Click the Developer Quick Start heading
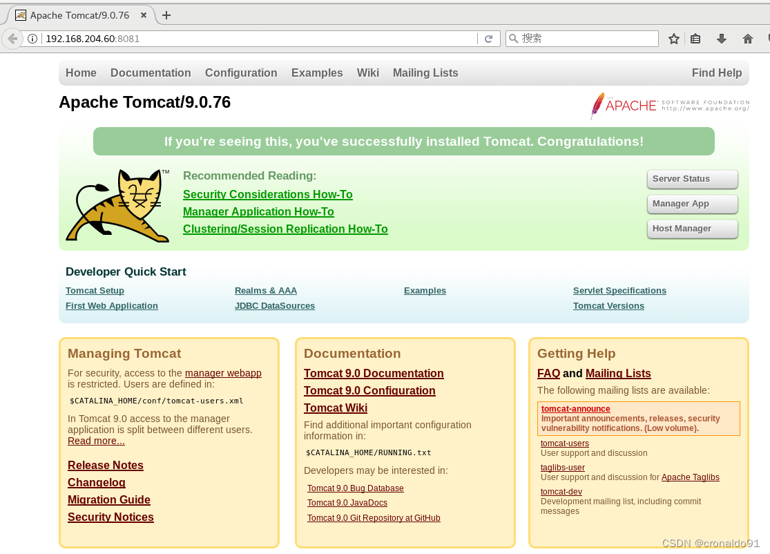770x554 pixels. (126, 271)
